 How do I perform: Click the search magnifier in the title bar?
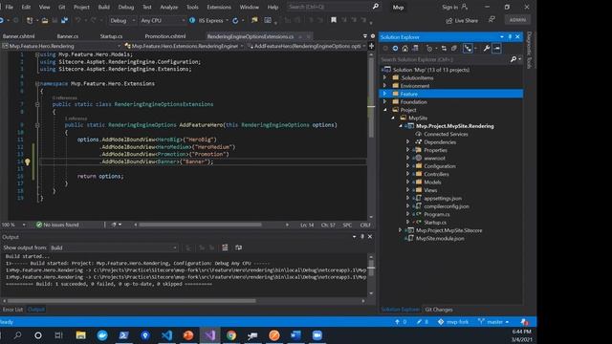[x=376, y=7]
